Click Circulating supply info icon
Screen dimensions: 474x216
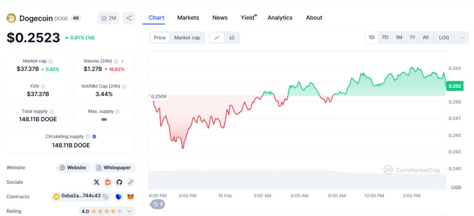click(x=87, y=137)
